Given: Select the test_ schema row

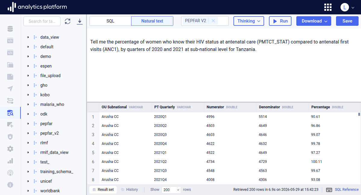Looking at the screenshot, I should 54,162.
